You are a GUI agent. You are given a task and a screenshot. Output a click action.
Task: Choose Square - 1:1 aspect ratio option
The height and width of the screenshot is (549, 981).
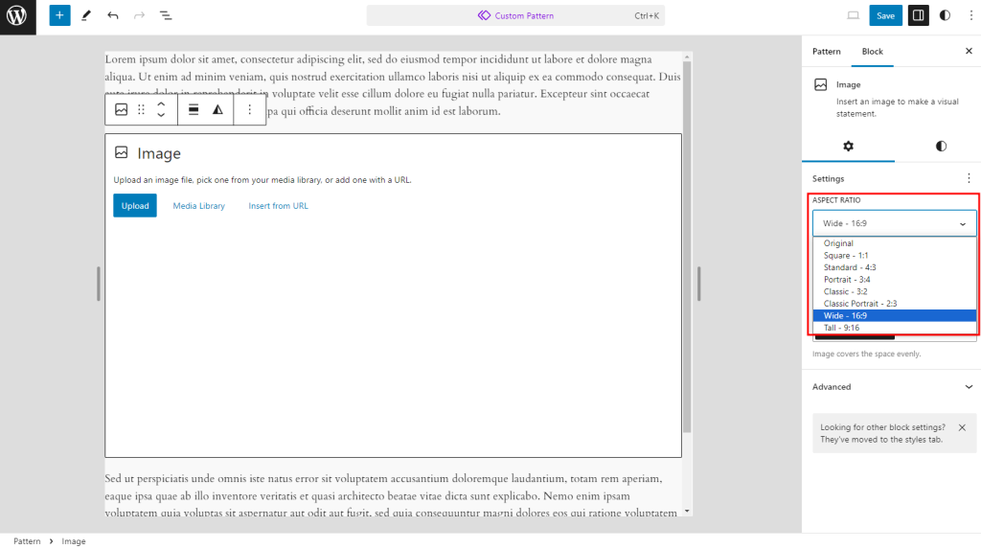coord(845,256)
